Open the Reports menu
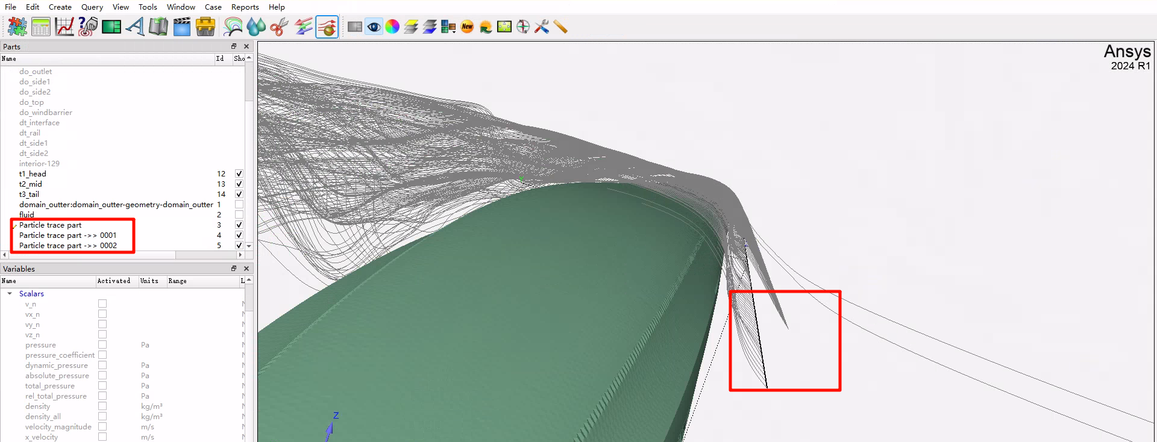Image resolution: width=1157 pixels, height=442 pixels. tap(245, 7)
